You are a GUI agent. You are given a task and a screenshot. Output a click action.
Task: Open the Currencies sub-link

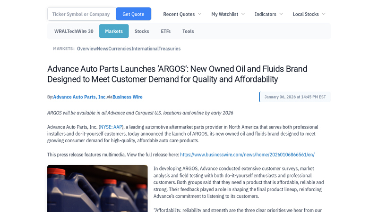120,49
